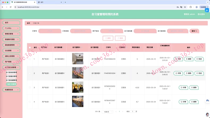Viewport: 210px width, 118px height.
Task: Open the 10条/页 page size dropdown
Action: 107,112
